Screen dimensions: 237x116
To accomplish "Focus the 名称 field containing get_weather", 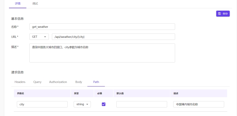I will coord(102,27).
